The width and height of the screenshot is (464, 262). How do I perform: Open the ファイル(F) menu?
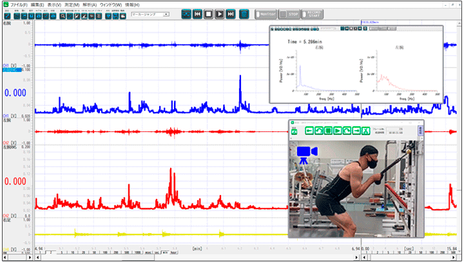(19, 5)
